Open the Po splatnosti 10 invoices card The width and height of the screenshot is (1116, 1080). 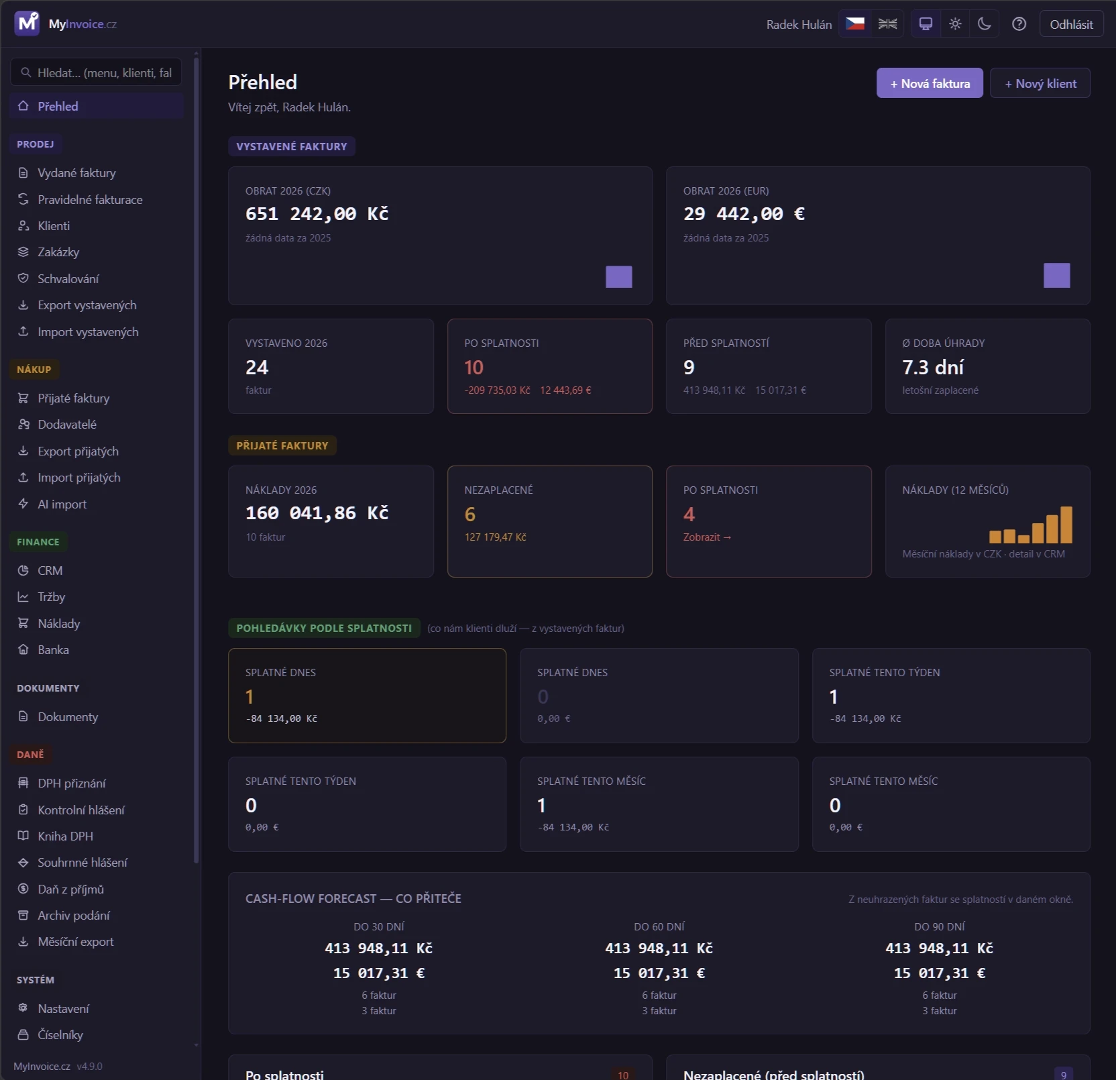pyautogui.click(x=550, y=366)
